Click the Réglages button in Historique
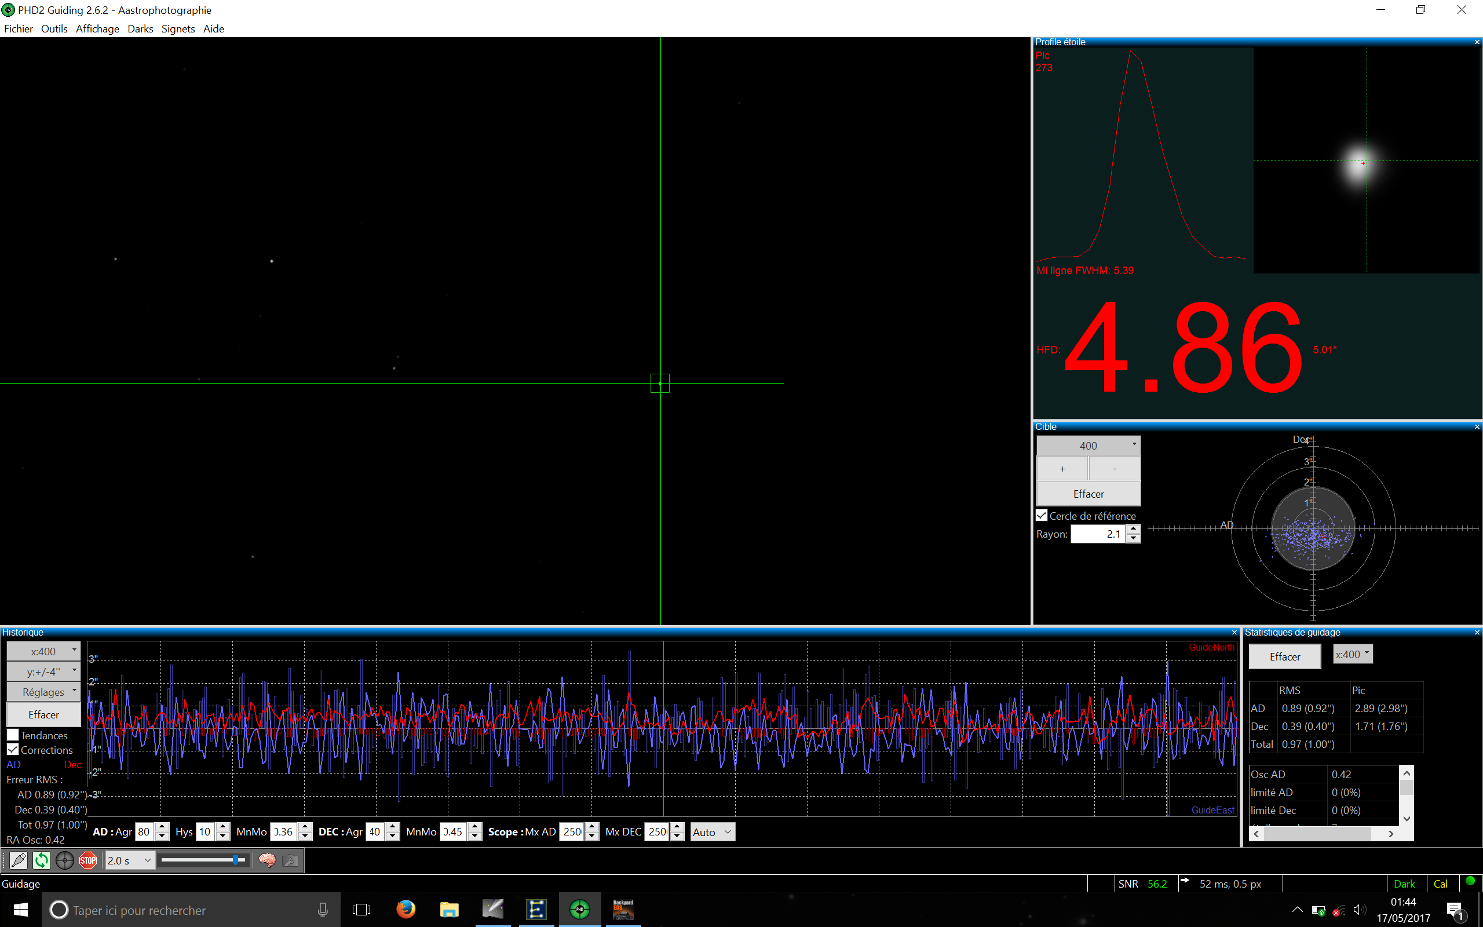 click(x=43, y=692)
